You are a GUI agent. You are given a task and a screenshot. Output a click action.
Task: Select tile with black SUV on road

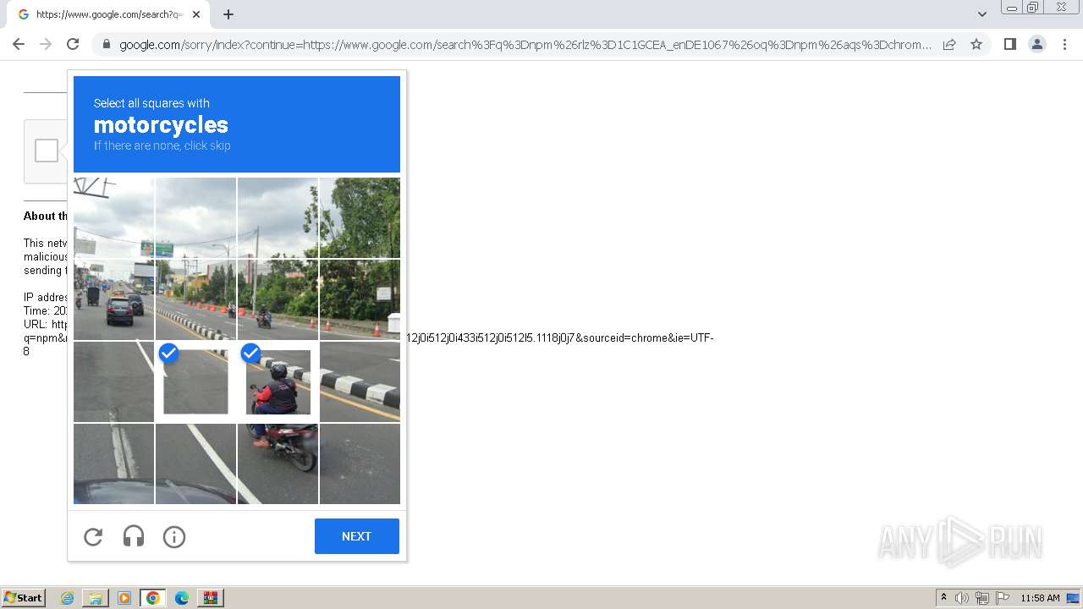[x=113, y=299]
